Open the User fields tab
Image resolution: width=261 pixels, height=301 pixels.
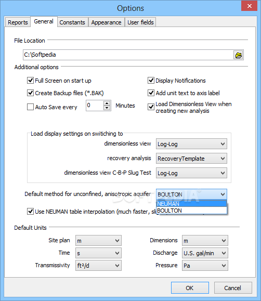[140, 22]
